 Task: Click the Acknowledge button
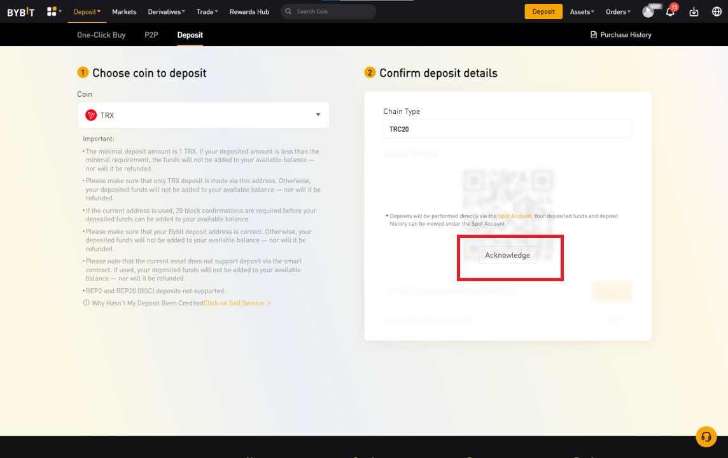point(507,255)
